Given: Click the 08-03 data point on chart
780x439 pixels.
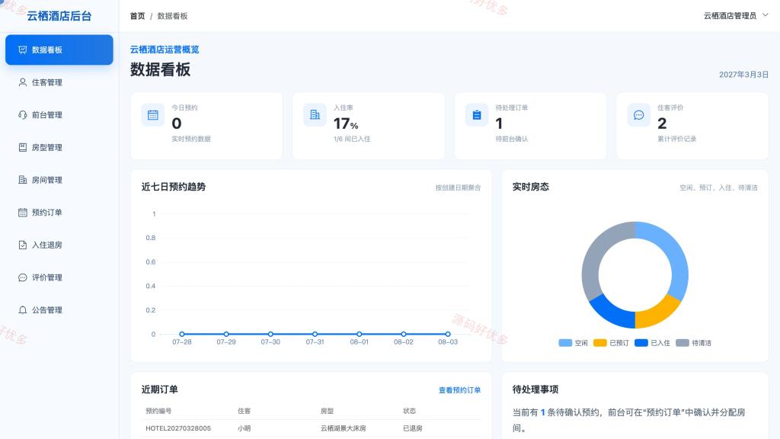Looking at the screenshot, I should click(x=448, y=334).
